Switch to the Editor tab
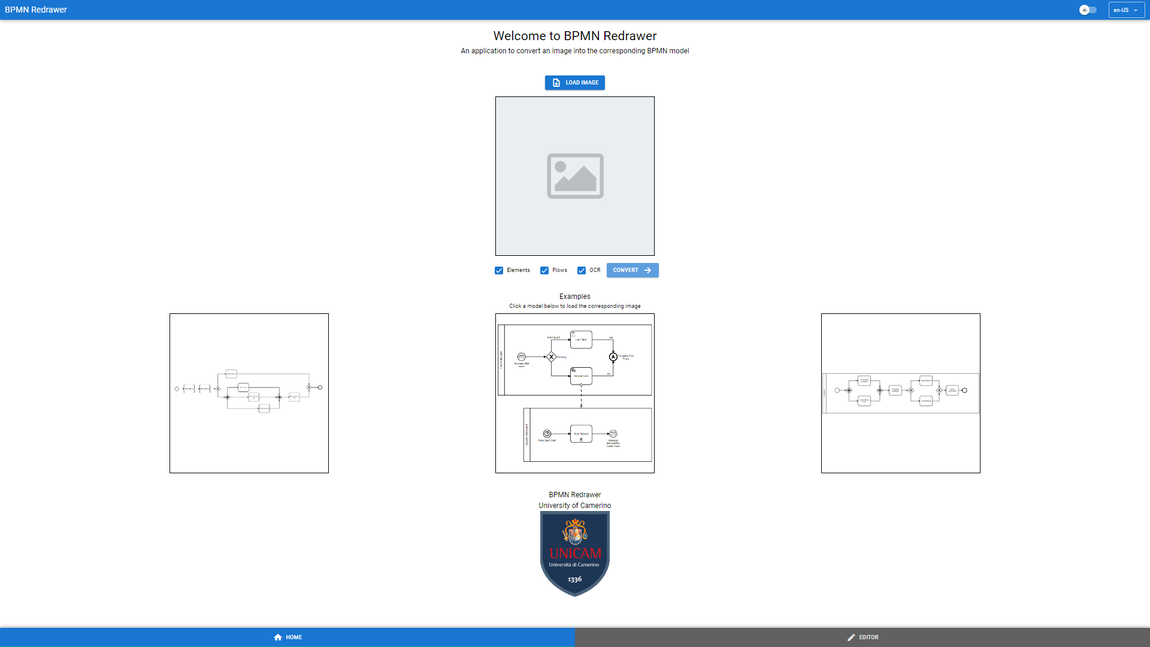The width and height of the screenshot is (1150, 647). tap(862, 637)
